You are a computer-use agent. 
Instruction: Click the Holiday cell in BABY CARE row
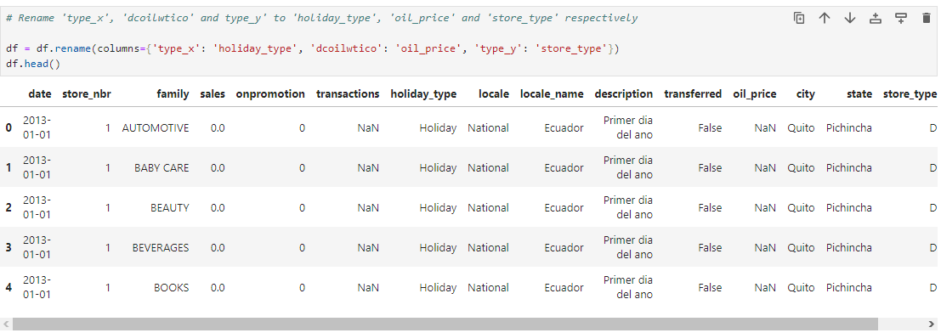438,168
